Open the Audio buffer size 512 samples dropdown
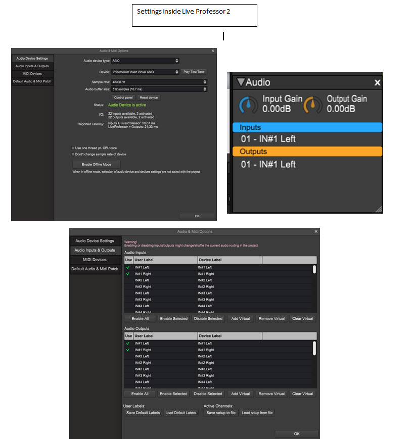This screenshot has height=439, width=411. click(159, 89)
